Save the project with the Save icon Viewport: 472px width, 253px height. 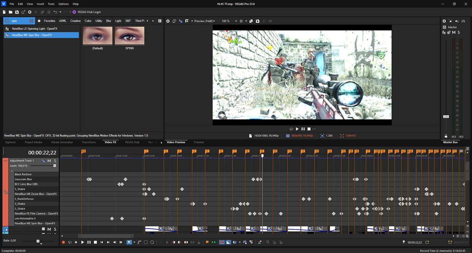pyautogui.click(x=17, y=12)
